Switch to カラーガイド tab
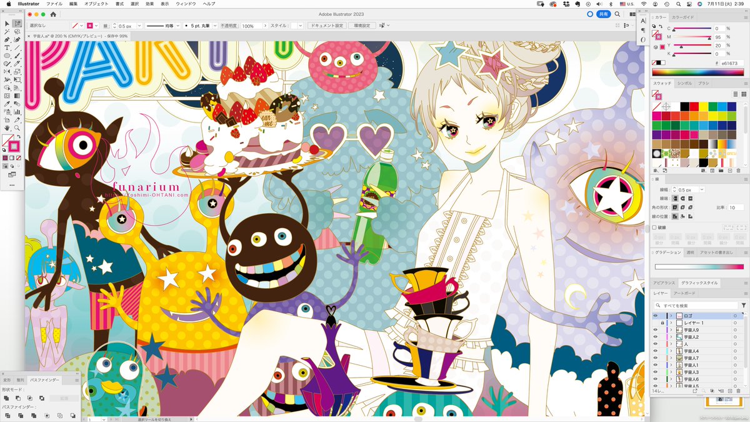Image resolution: width=750 pixels, height=422 pixels. (x=682, y=18)
